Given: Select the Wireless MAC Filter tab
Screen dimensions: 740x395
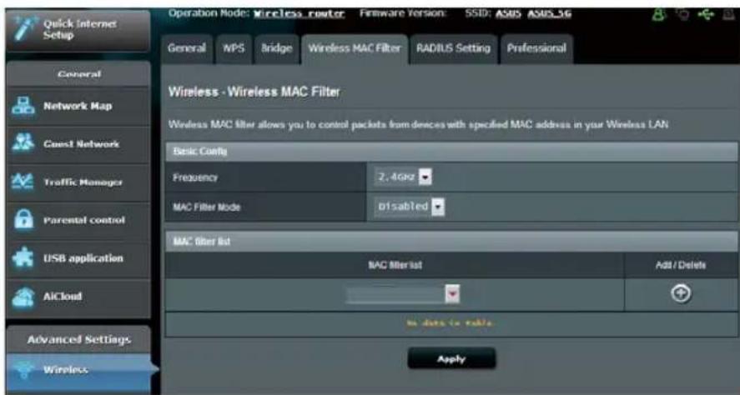Looking at the screenshot, I should (355, 48).
